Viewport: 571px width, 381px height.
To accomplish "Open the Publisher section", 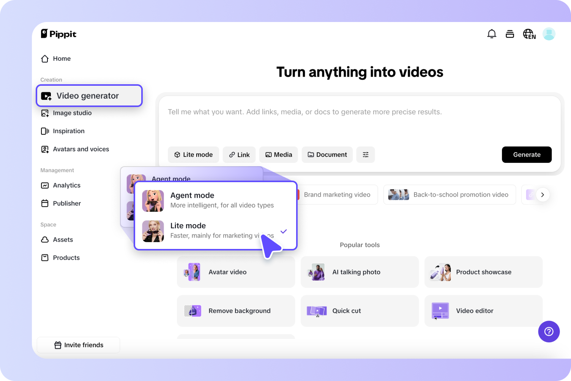I will click(61, 203).
